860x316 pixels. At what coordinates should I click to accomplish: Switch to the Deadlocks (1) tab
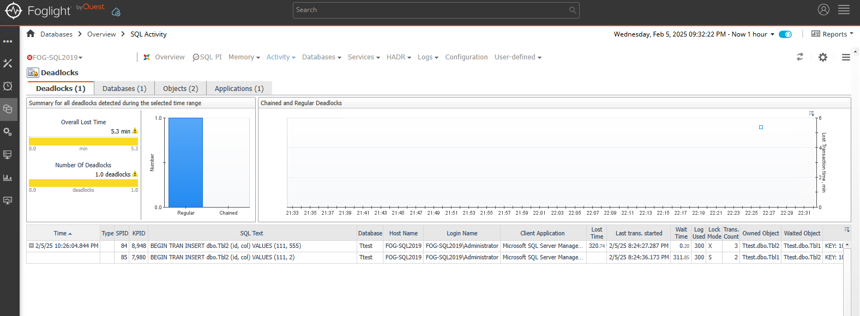61,88
